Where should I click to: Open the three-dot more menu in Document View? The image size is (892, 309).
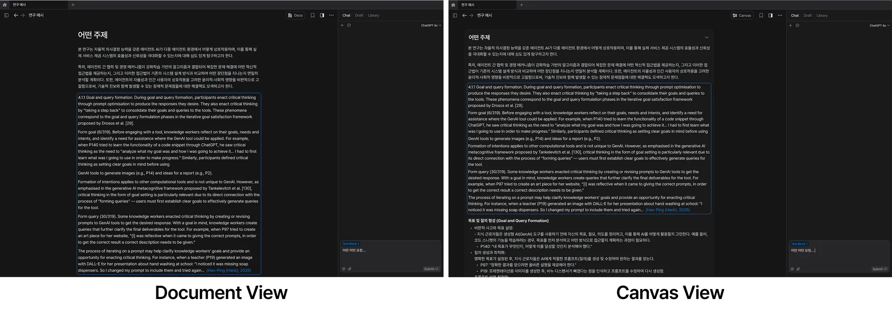tap(331, 15)
